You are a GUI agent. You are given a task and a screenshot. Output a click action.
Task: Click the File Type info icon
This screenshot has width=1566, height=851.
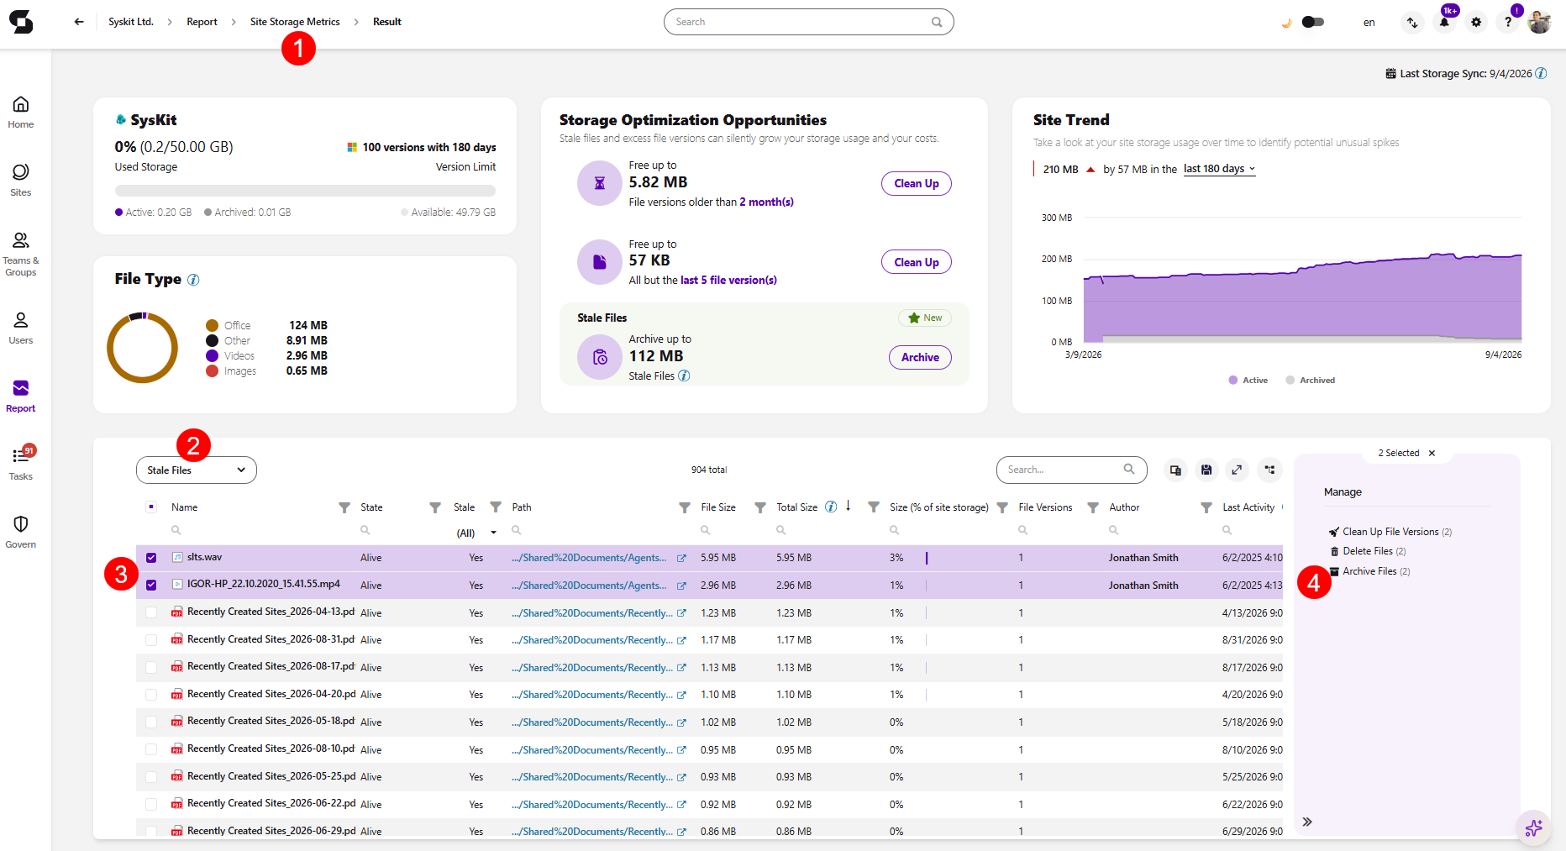(193, 280)
